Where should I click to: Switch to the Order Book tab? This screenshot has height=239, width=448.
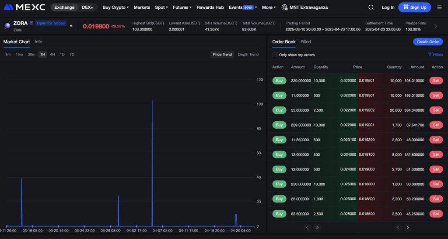coord(283,42)
